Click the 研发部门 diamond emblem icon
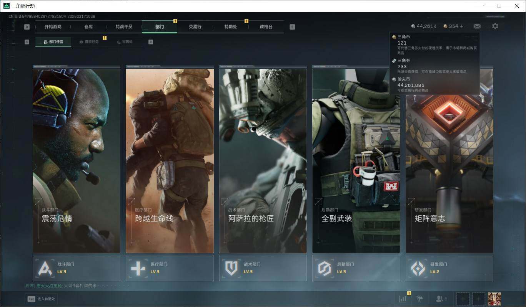This screenshot has height=307, width=526. tap(418, 268)
